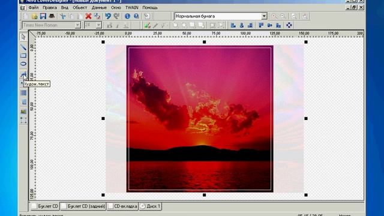Open the Правка menu
This screenshot has height=216, width=384.
click(x=50, y=8)
